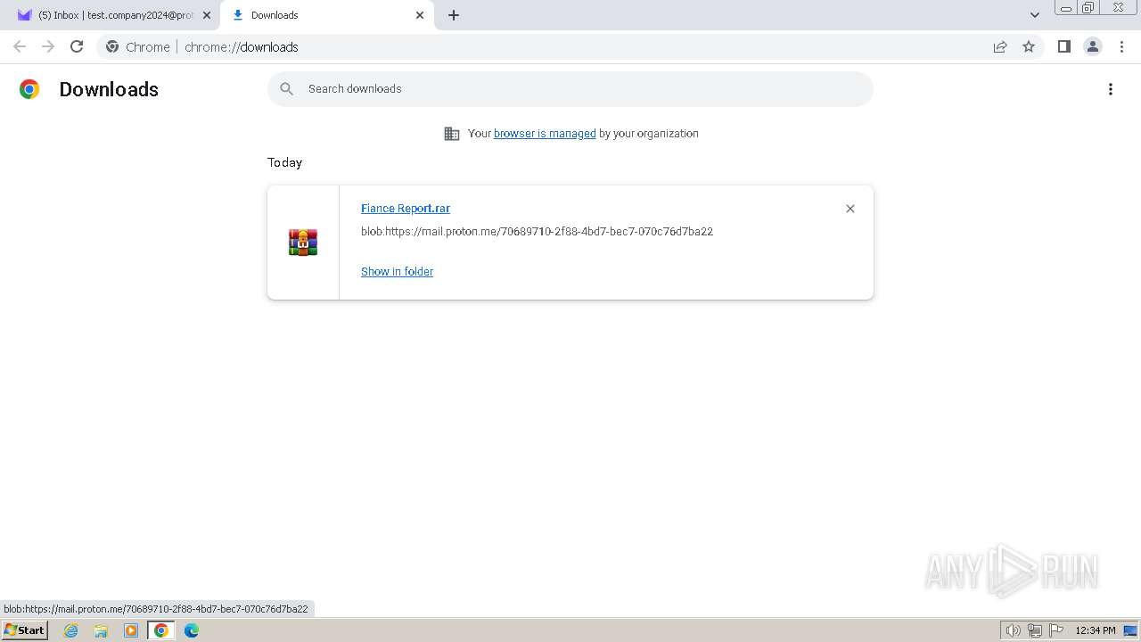Click the Downloads page heading

[109, 89]
